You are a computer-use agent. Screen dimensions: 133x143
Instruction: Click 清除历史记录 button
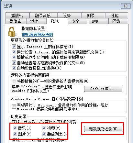[103, 129]
